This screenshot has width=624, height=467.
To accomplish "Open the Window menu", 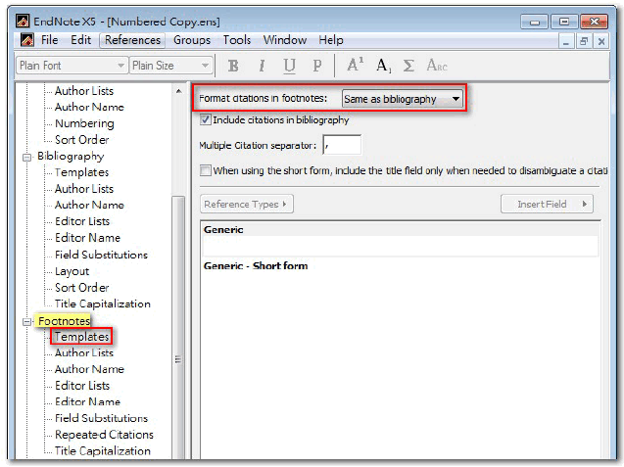I will pos(284,40).
